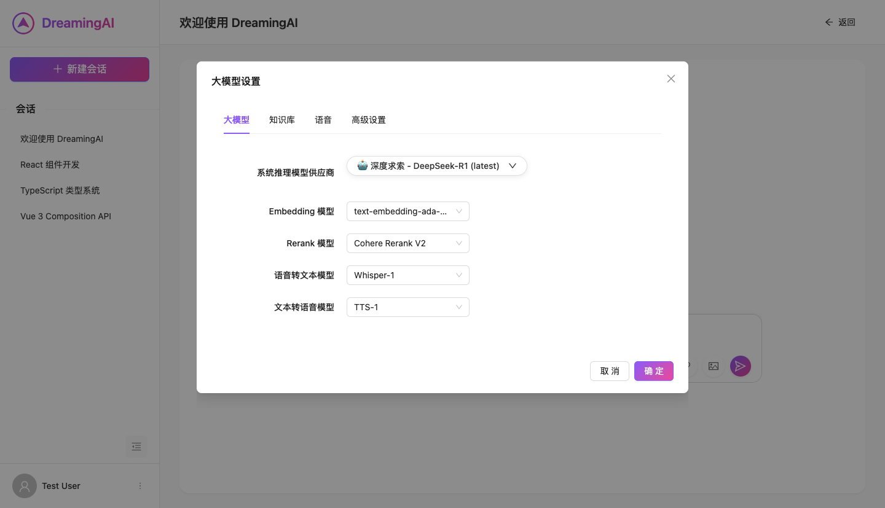Viewport: 885px width, 508px height.
Task: Click the Test User avatar
Action: click(x=25, y=485)
